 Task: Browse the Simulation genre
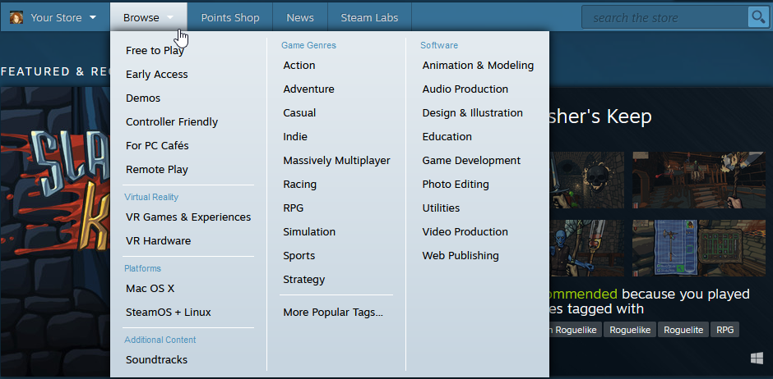(x=309, y=232)
